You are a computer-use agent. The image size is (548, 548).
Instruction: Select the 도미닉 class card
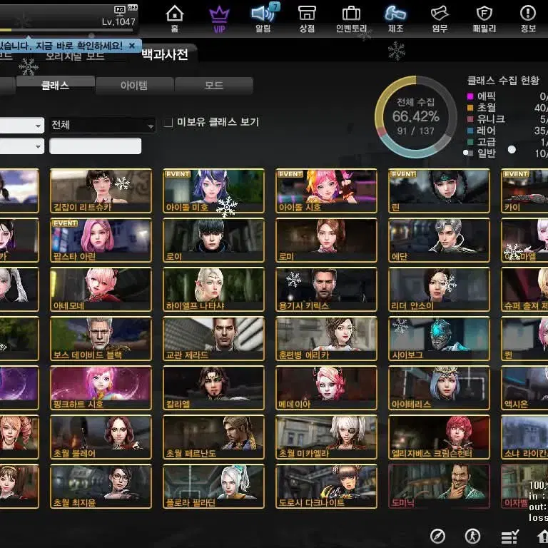click(439, 487)
